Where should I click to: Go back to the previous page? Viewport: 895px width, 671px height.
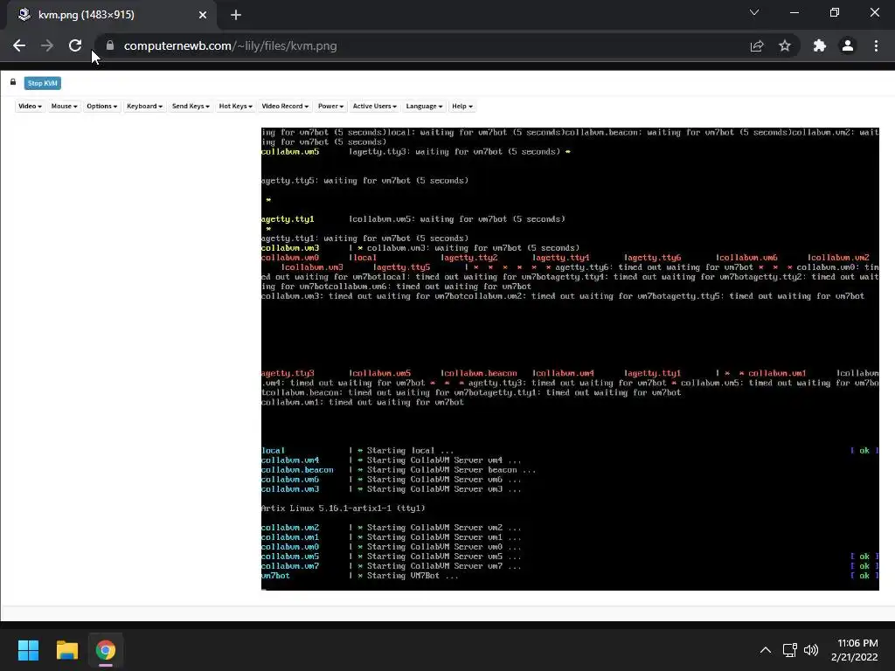pos(19,45)
